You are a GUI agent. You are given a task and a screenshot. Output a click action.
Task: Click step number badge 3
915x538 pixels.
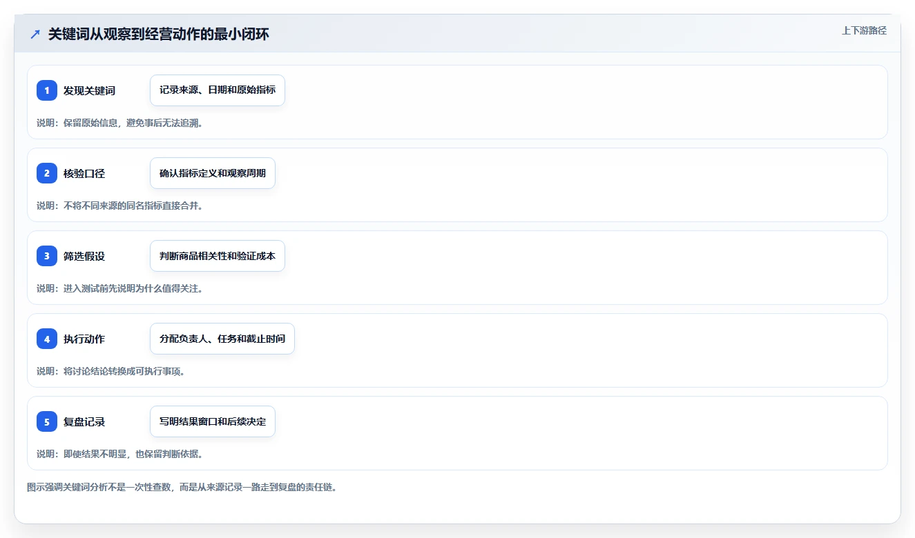pyautogui.click(x=47, y=256)
